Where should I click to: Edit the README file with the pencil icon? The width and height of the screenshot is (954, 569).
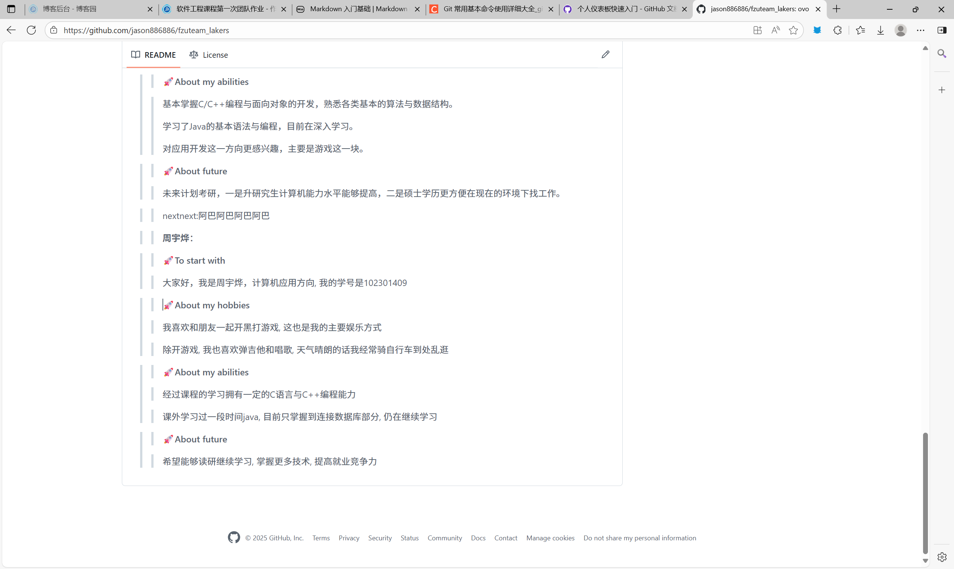605,54
